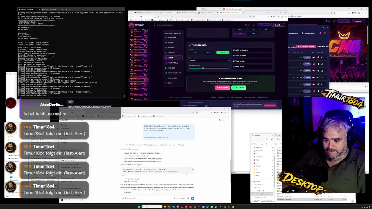Click the copy code icon in ChatGPT answer
Viewport: 372px width, 209px height.
tap(192, 170)
